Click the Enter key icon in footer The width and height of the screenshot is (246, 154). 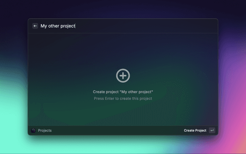(x=212, y=131)
